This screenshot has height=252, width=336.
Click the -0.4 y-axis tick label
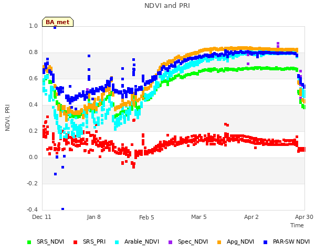[x=32, y=209]
